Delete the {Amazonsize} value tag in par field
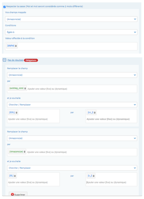The height and width of the screenshot is (199, 144). tap(25, 152)
